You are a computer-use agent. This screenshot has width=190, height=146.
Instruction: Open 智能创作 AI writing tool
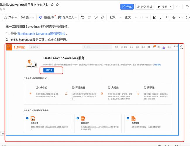coord(47,18)
